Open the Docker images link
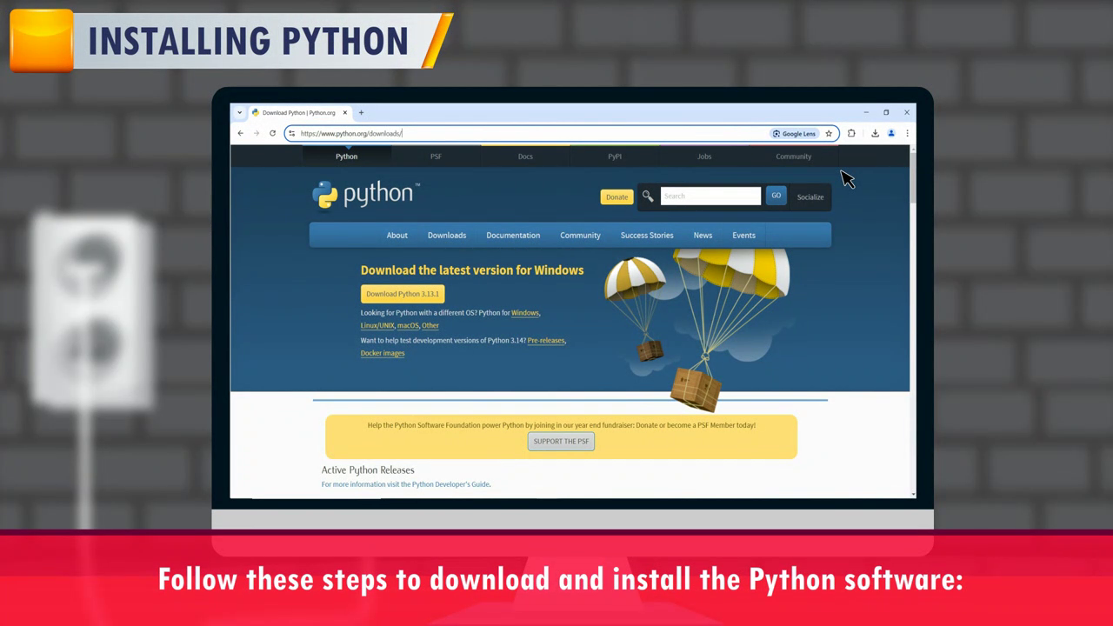Image resolution: width=1113 pixels, height=626 pixels. point(383,353)
